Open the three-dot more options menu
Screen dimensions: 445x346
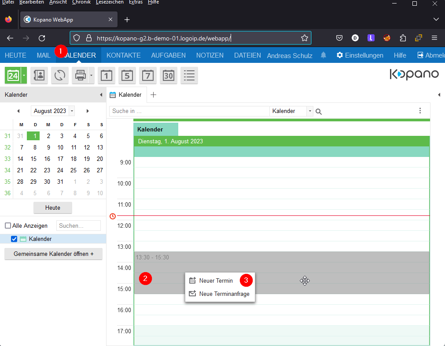coord(420,111)
